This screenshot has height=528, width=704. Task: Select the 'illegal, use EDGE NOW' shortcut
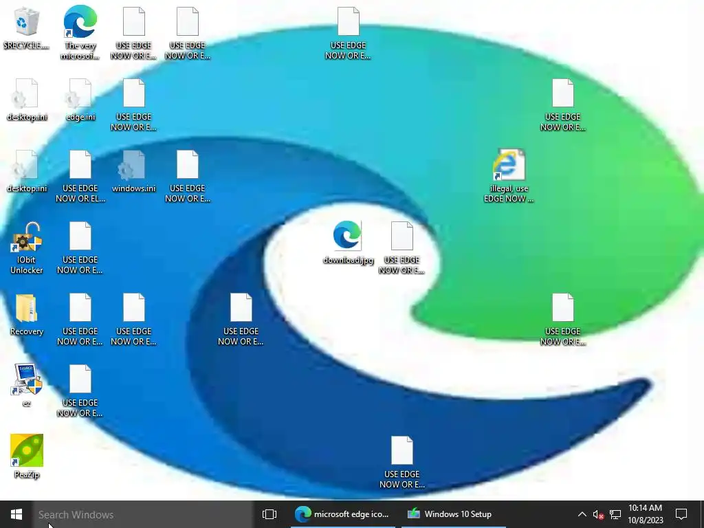(x=509, y=175)
